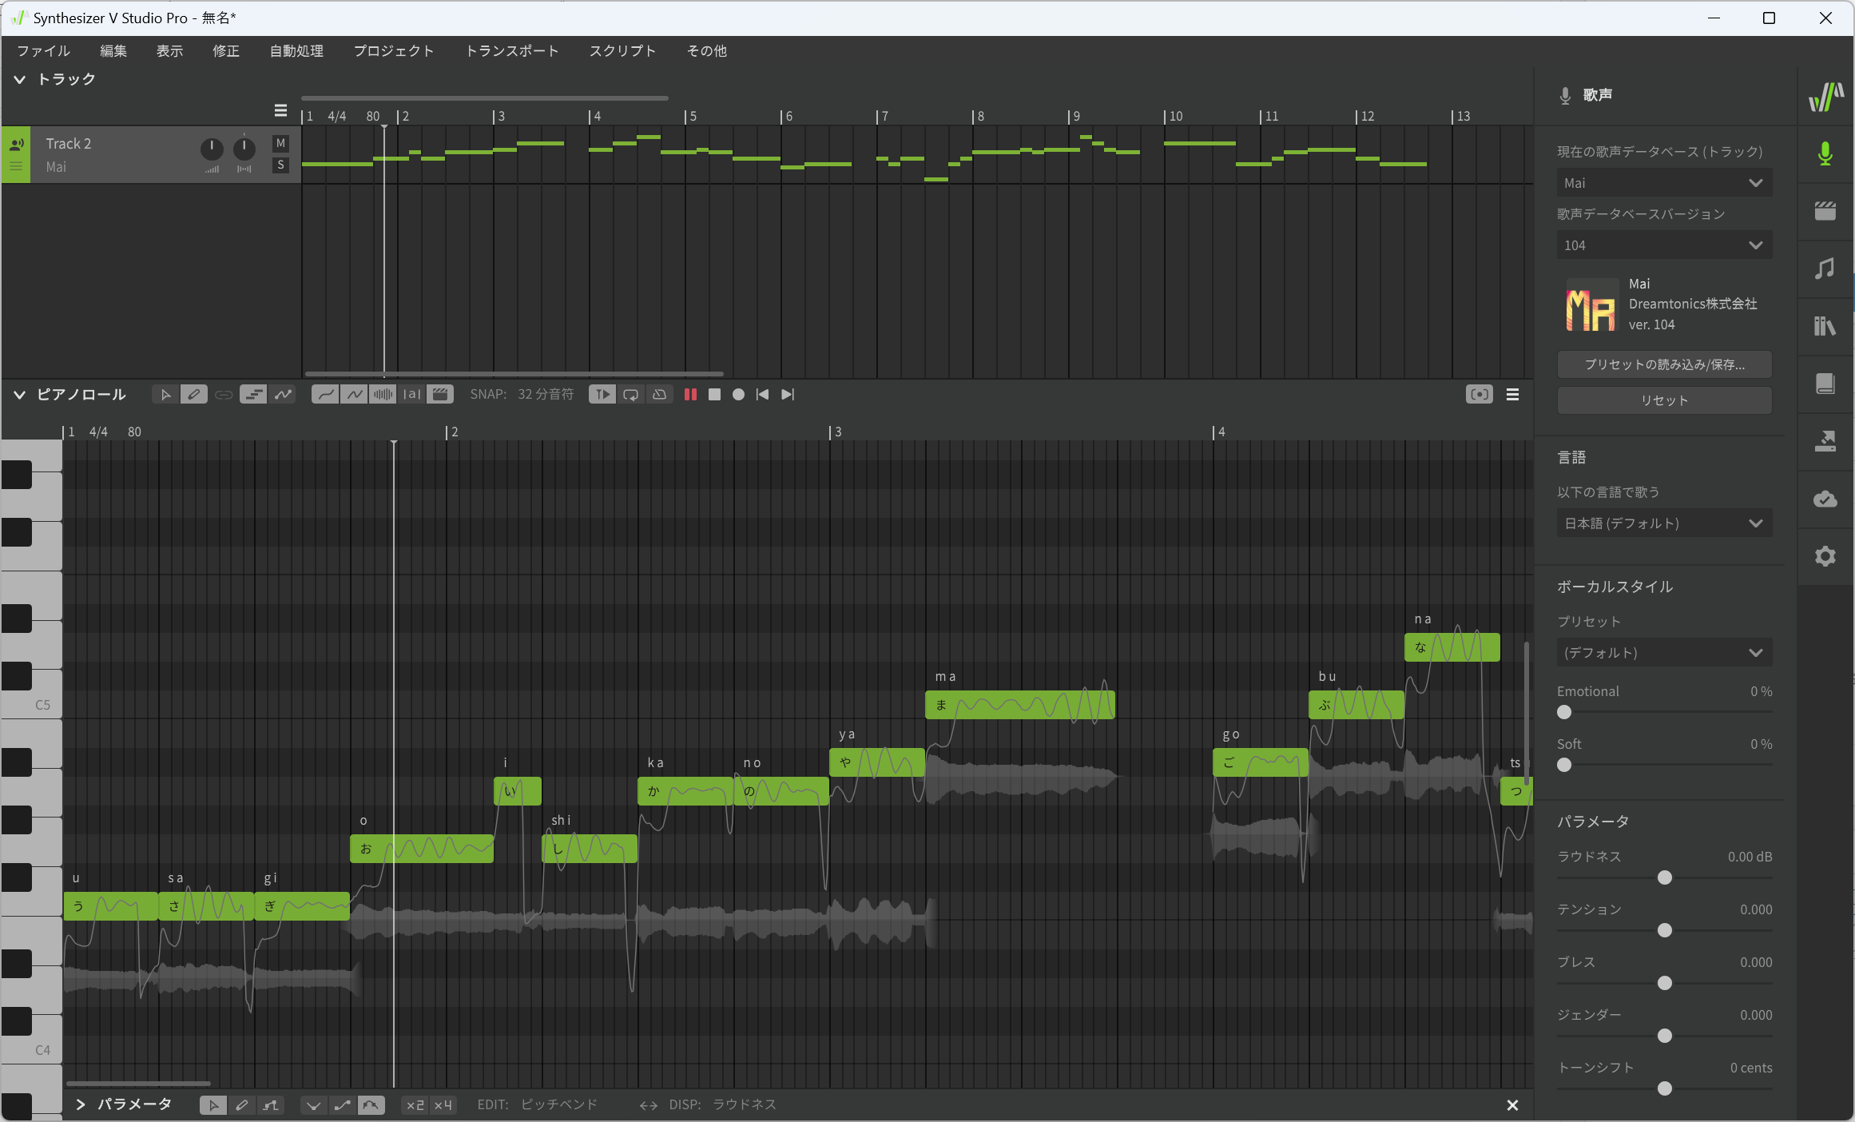Click the x2 parameter zoom button
Screen dimensions: 1855x1122
[x=415, y=1105]
